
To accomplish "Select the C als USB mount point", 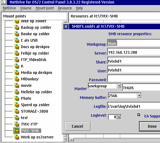I will coord(29,40).
